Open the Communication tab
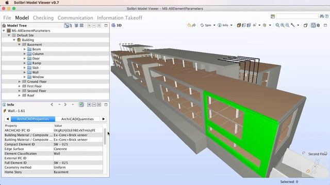This screenshot has width=330, height=185. 75,18
